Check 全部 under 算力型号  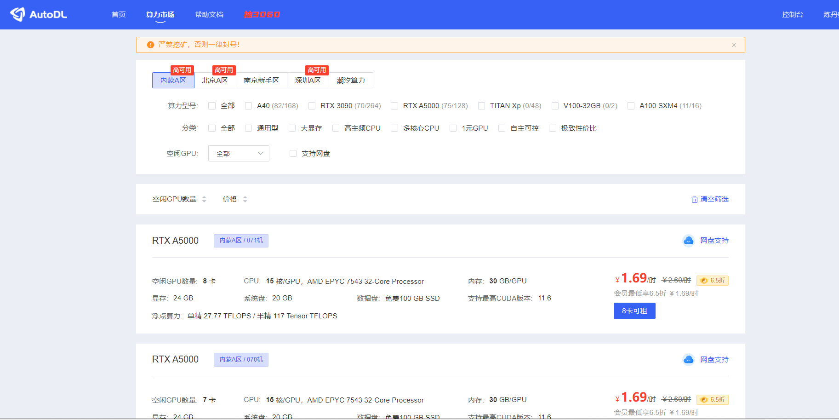[212, 106]
